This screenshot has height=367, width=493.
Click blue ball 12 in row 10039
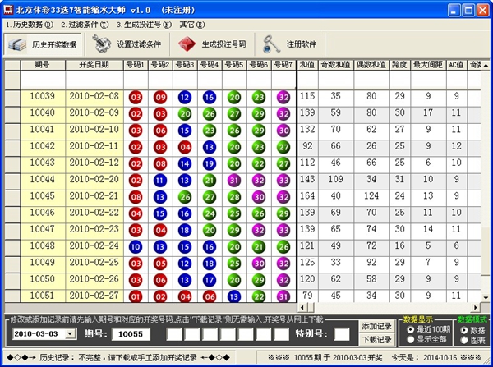pos(185,98)
